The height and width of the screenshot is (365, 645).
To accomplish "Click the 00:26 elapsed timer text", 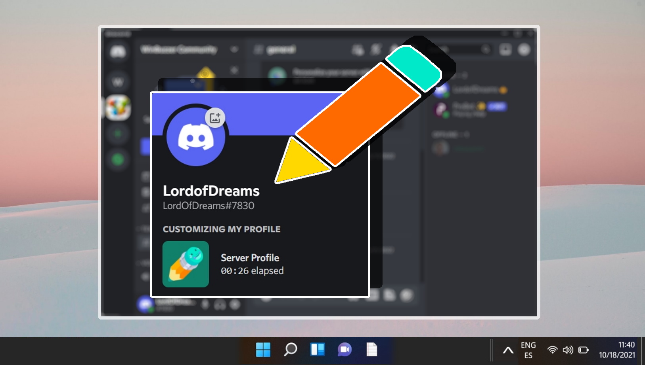I will tap(252, 271).
